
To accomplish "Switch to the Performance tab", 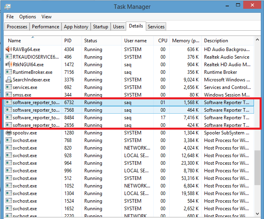I will click(x=46, y=27).
